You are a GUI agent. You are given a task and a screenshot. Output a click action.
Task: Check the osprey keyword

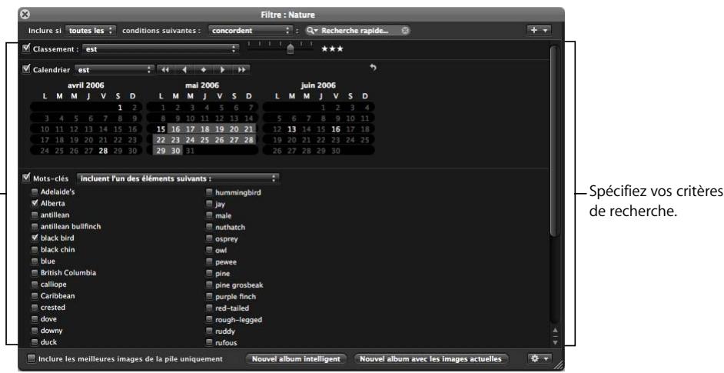click(209, 238)
